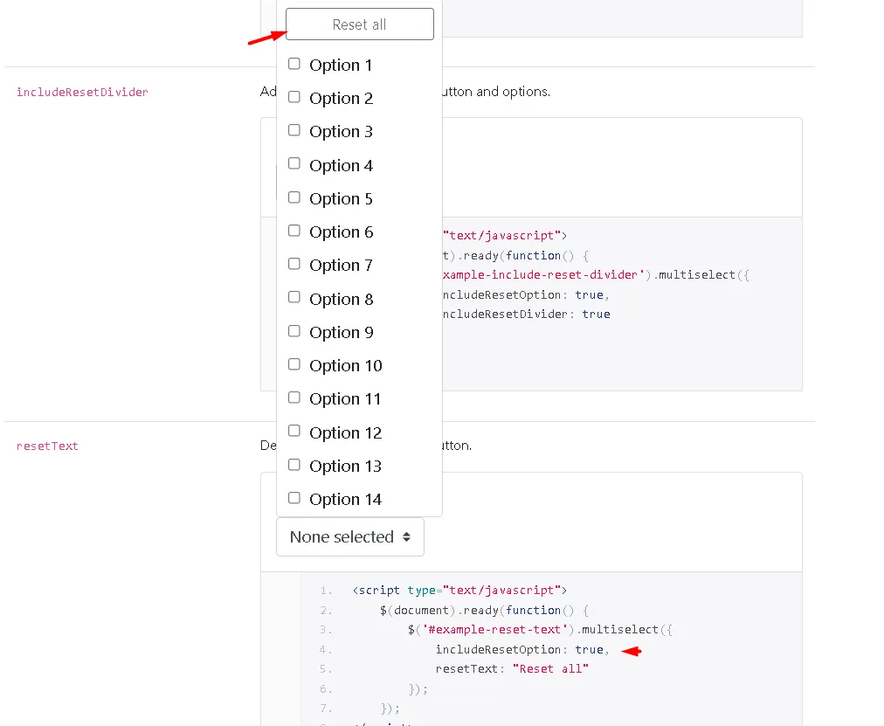Viewport: 884px width, 726px height.
Task: Click the Reset all button
Action: tap(360, 24)
